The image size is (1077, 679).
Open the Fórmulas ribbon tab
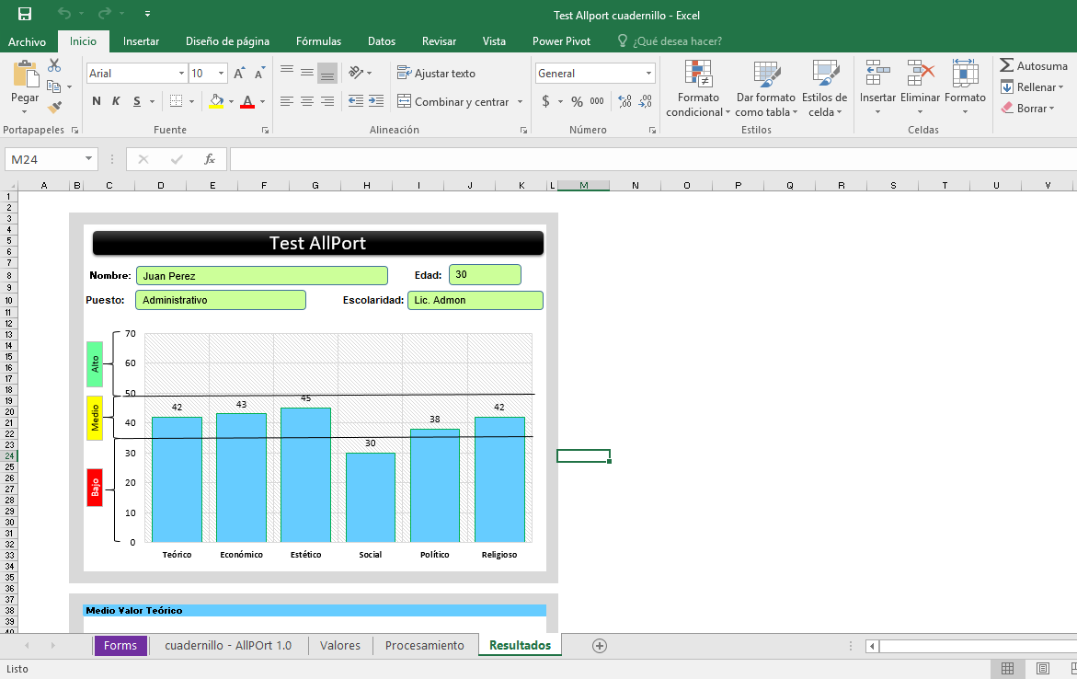(318, 41)
